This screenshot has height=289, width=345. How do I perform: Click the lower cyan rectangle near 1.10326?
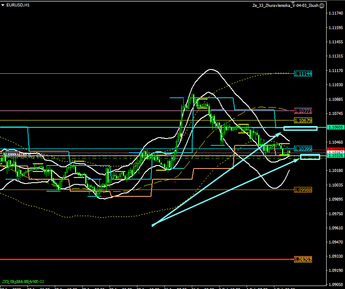pos(310,157)
